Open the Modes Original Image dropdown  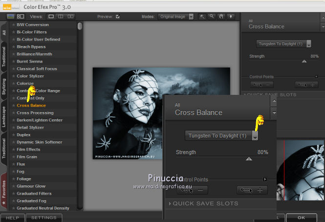click(176, 17)
